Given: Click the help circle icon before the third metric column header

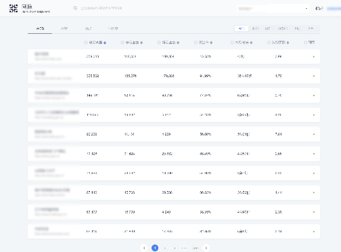Looking at the screenshot, I should coord(159,42).
